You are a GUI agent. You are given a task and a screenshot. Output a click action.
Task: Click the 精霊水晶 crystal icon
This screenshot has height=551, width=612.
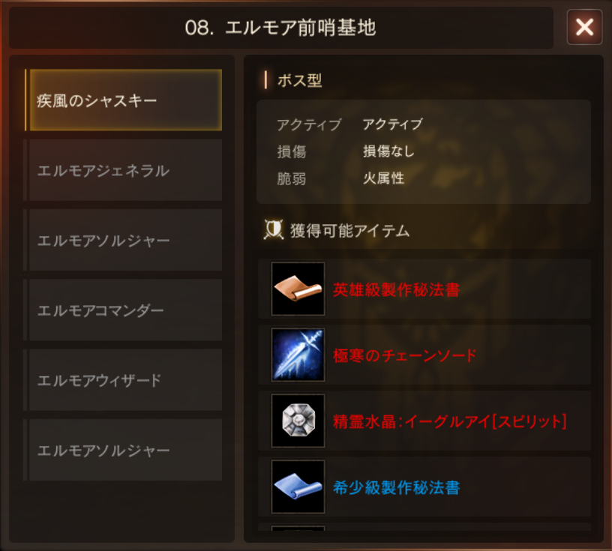[298, 421]
